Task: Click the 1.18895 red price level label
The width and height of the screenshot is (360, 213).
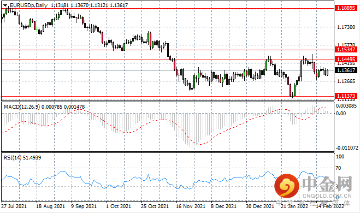Action: click(346, 8)
